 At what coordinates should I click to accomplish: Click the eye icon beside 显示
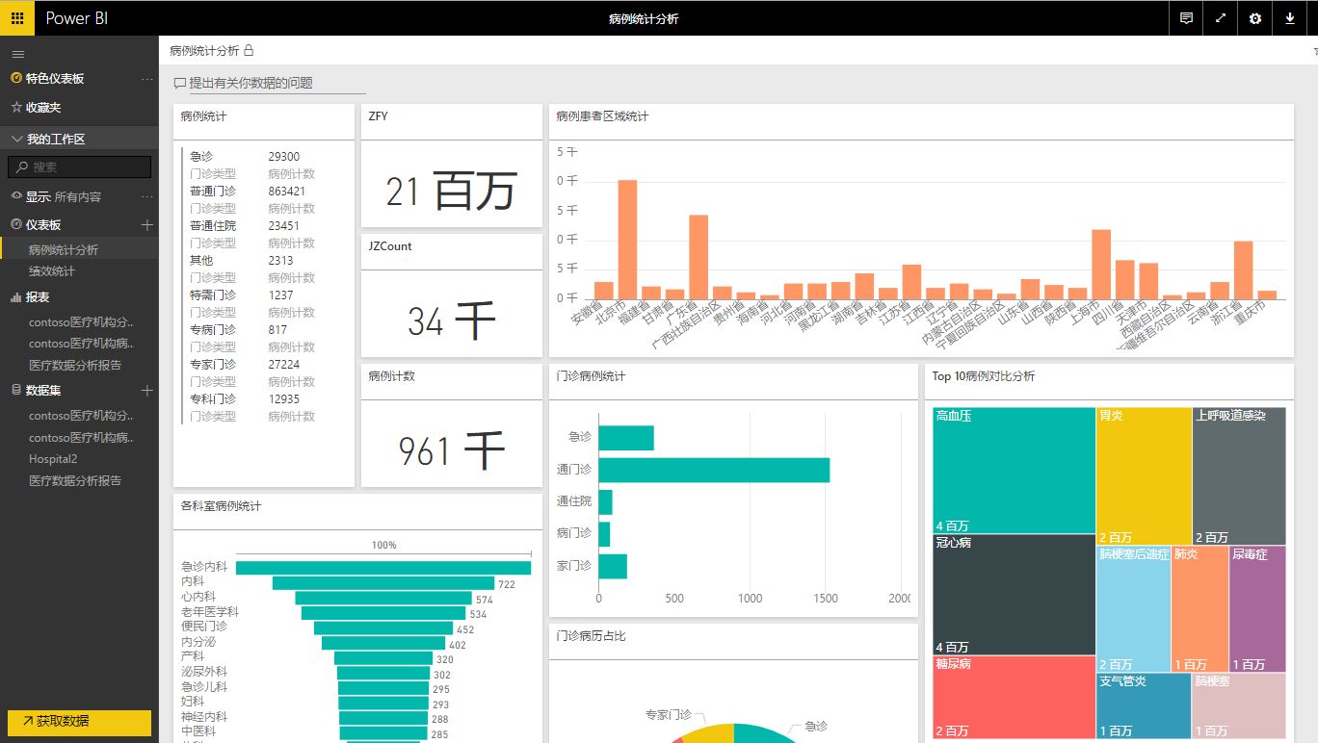click(16, 196)
